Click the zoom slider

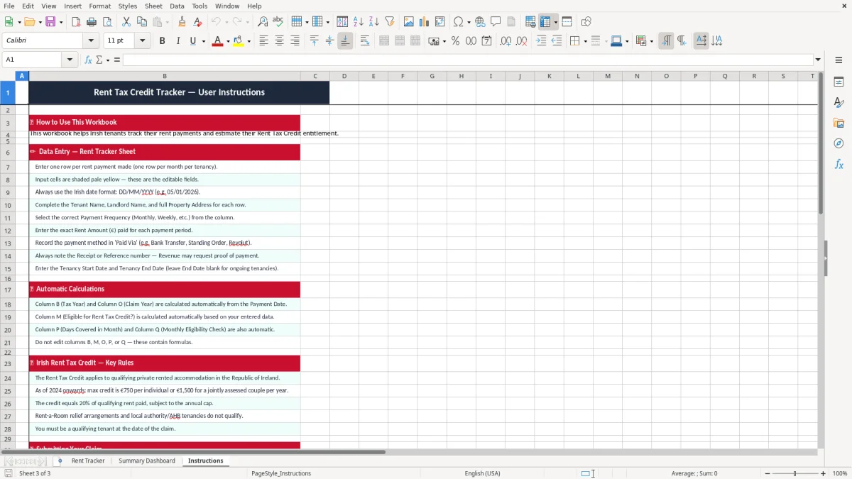pyautogui.click(x=794, y=473)
